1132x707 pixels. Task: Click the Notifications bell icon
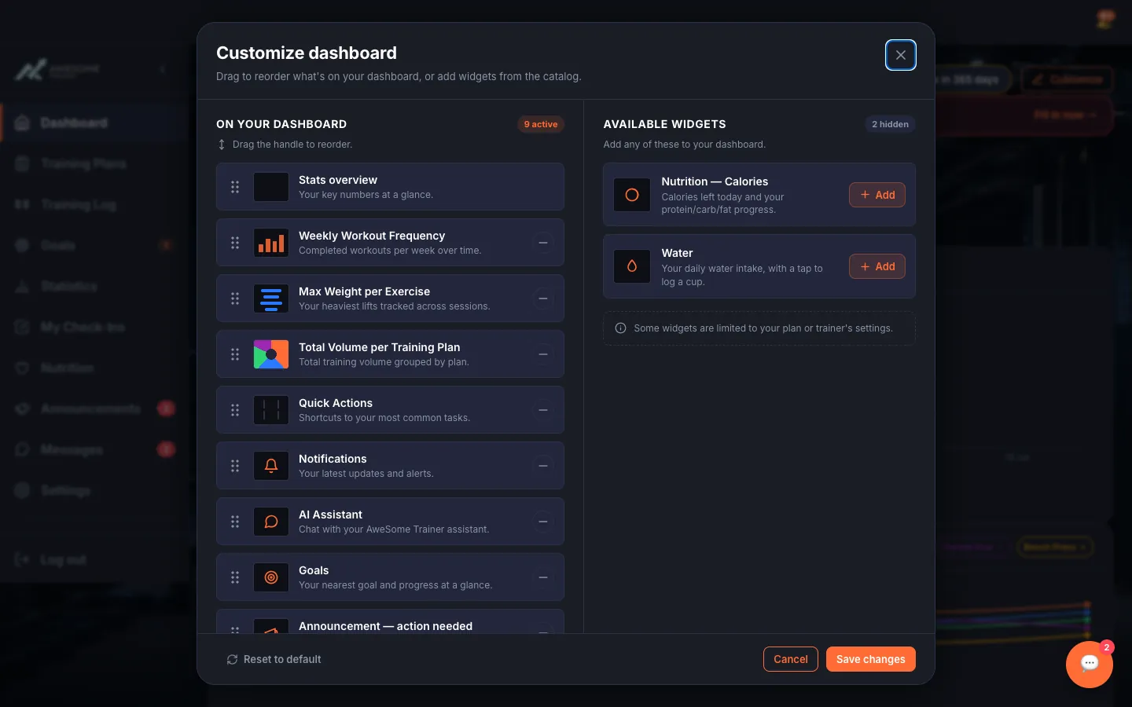pyautogui.click(x=271, y=466)
